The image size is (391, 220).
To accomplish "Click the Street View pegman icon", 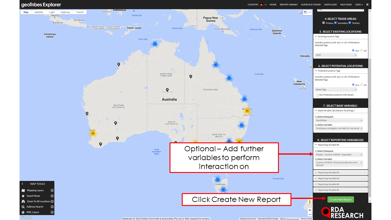I will pyautogui.click(x=310, y=202).
